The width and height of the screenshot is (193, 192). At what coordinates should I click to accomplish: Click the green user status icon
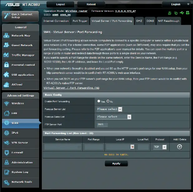(170, 13)
